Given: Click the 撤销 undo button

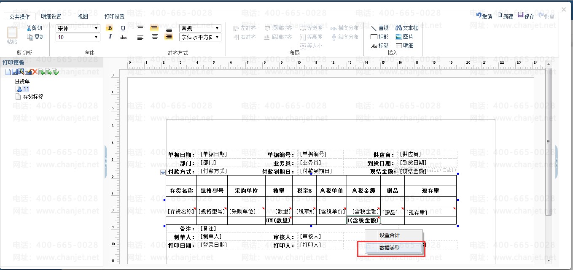Looking at the screenshot, I should coord(484,16).
